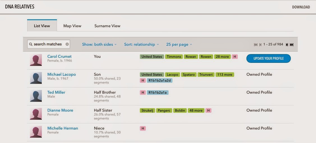The image size is (316, 143).
Task: Switch to the Surname View tab
Action: (107, 26)
